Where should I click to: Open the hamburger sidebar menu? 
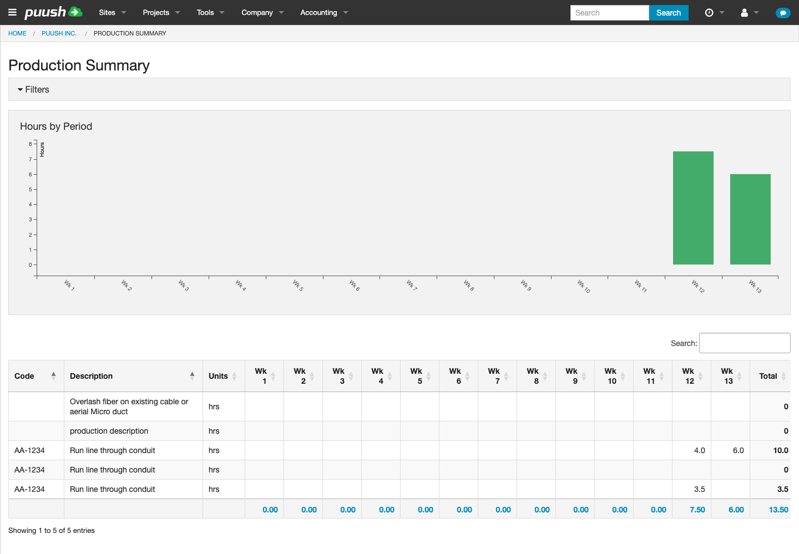(x=12, y=12)
